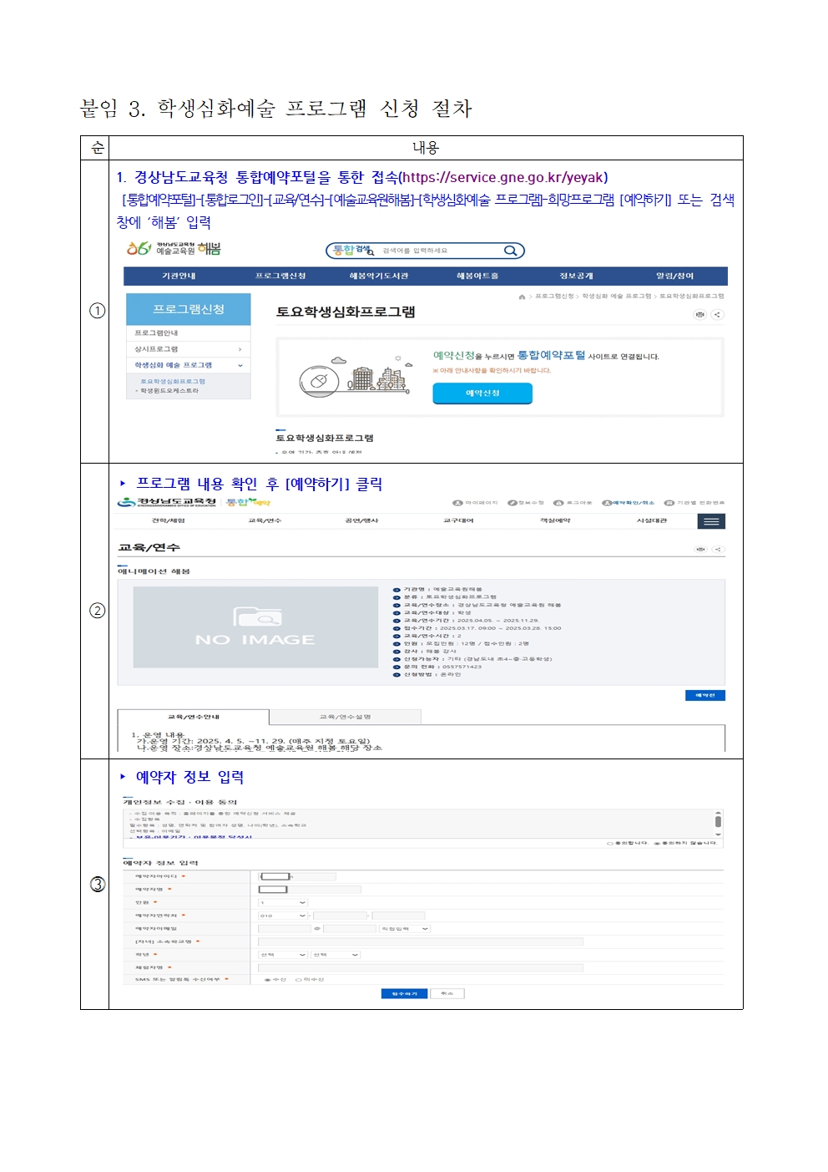This screenshot has width=828, height=1172.
Task: Select SMS 수신 radio button
Action: tap(268, 980)
